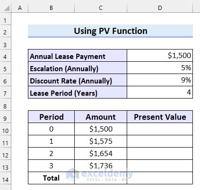Select column A header
Image resolution: width=200 pixels, height=190 pixels.
20,8
